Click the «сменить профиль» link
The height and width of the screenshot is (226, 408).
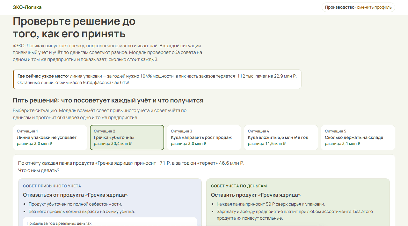374,7
